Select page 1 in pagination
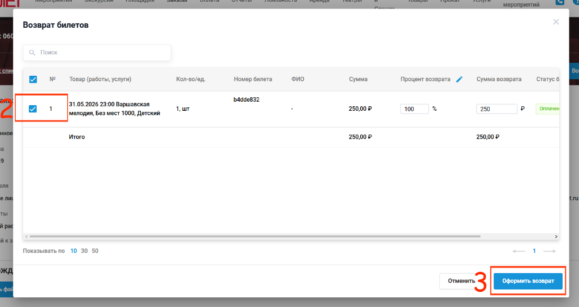 pos(534,251)
